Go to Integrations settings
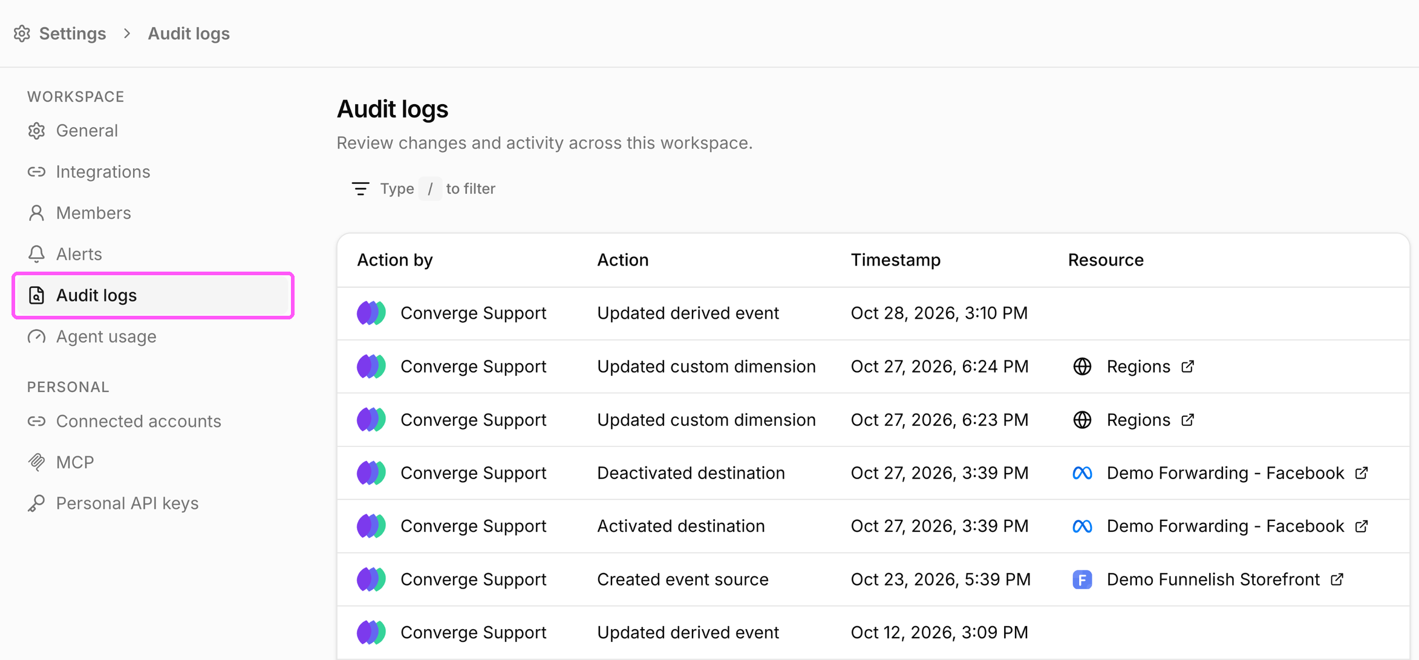1419x660 pixels. point(103,172)
